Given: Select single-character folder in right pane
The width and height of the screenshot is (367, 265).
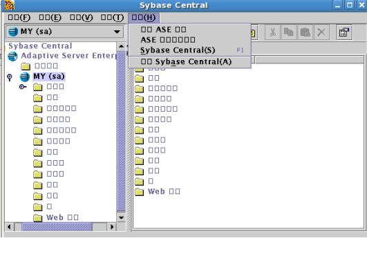Looking at the screenshot, I should pos(144,181).
